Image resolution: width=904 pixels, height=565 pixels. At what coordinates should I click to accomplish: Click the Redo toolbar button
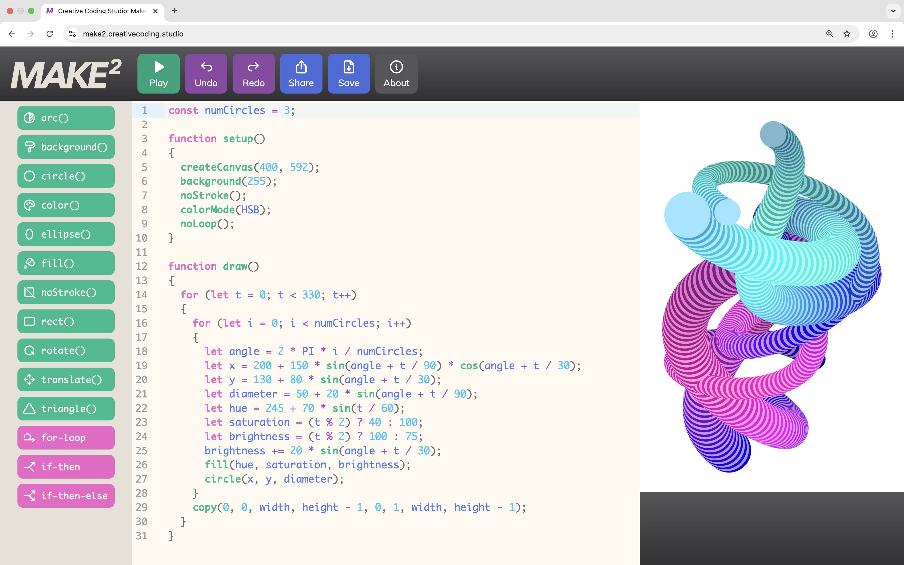pos(253,74)
